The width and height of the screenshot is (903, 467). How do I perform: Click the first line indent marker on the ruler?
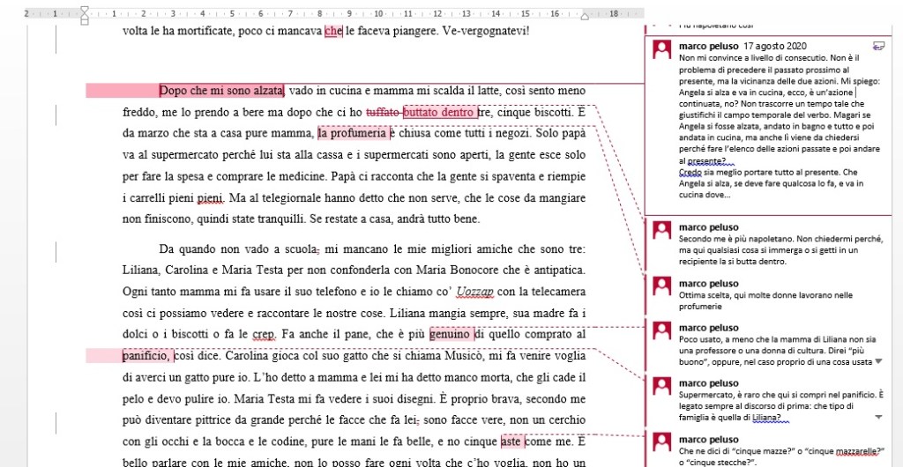click(85, 10)
